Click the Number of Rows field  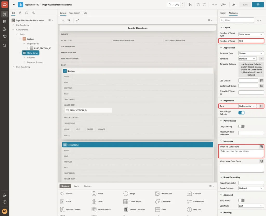251,41
